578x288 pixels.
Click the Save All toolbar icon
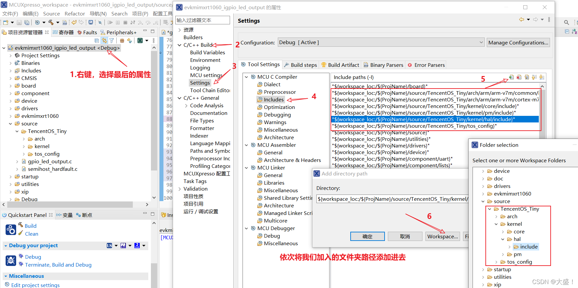[x=27, y=22]
